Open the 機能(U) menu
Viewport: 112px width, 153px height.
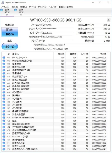click(24, 7)
